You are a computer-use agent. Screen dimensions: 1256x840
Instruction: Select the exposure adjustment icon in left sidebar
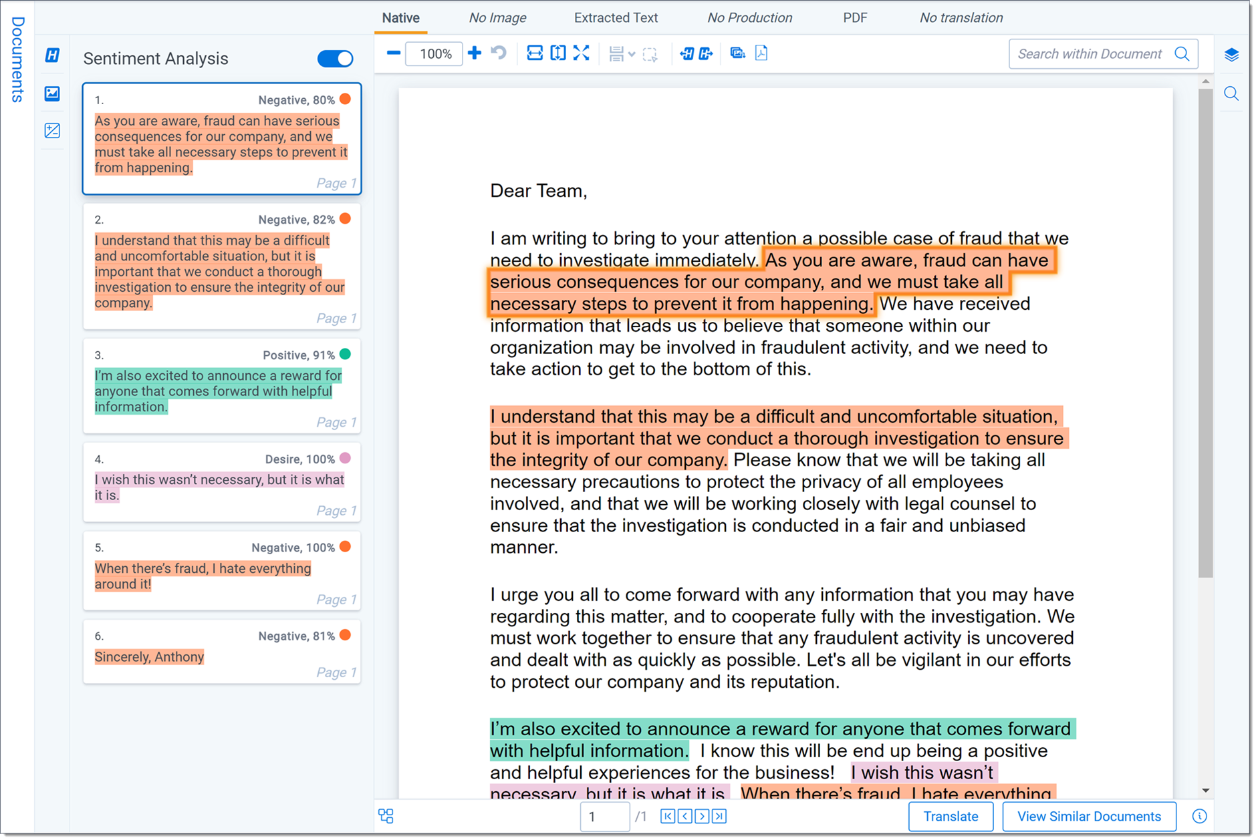pos(52,130)
